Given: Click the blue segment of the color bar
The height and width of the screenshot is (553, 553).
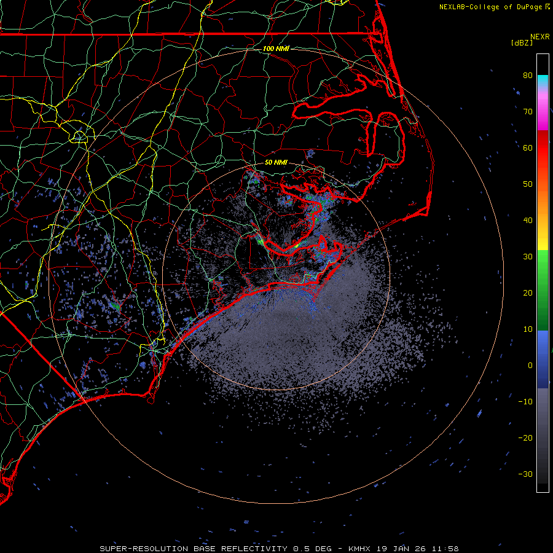Looking at the screenshot, I should tap(543, 359).
